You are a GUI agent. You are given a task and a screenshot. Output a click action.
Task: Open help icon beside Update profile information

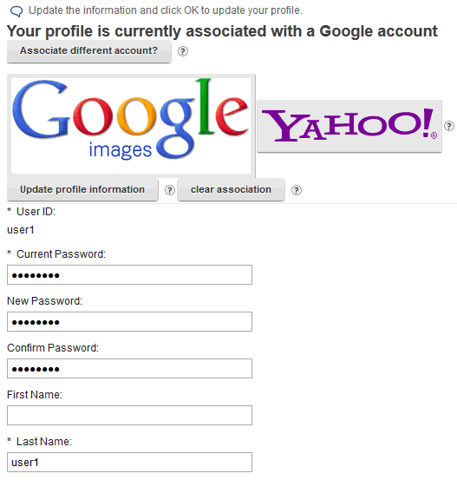point(170,190)
